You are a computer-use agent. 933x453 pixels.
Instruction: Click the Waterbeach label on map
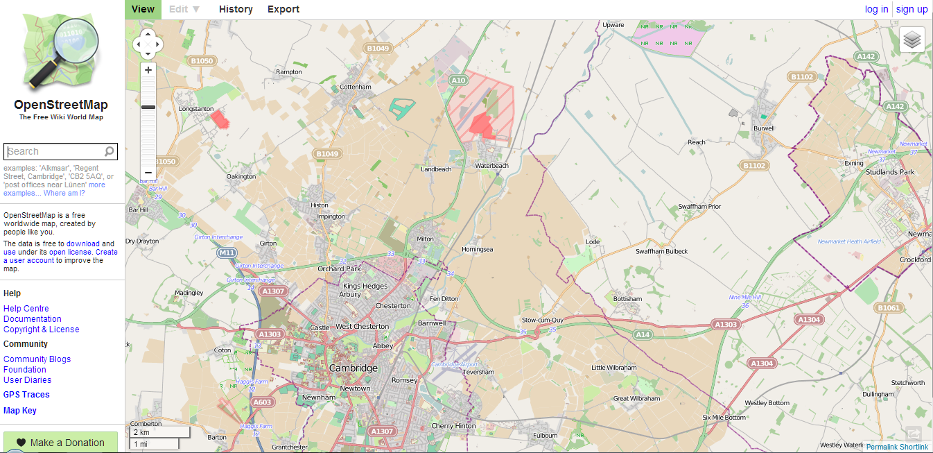[x=491, y=166]
